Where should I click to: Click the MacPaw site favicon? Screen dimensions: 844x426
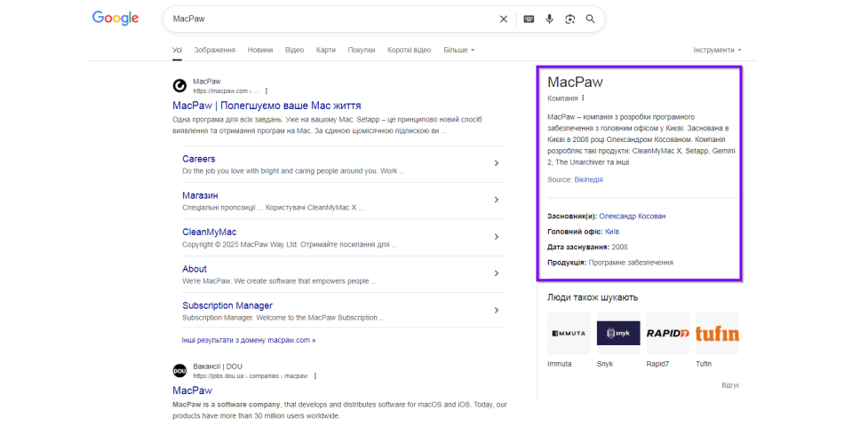tap(179, 85)
